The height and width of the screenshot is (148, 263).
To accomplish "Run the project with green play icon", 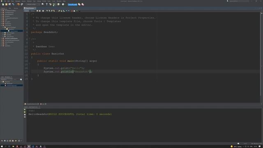I will point(54,5).
